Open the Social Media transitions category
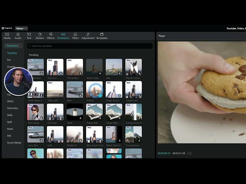 [14, 143]
